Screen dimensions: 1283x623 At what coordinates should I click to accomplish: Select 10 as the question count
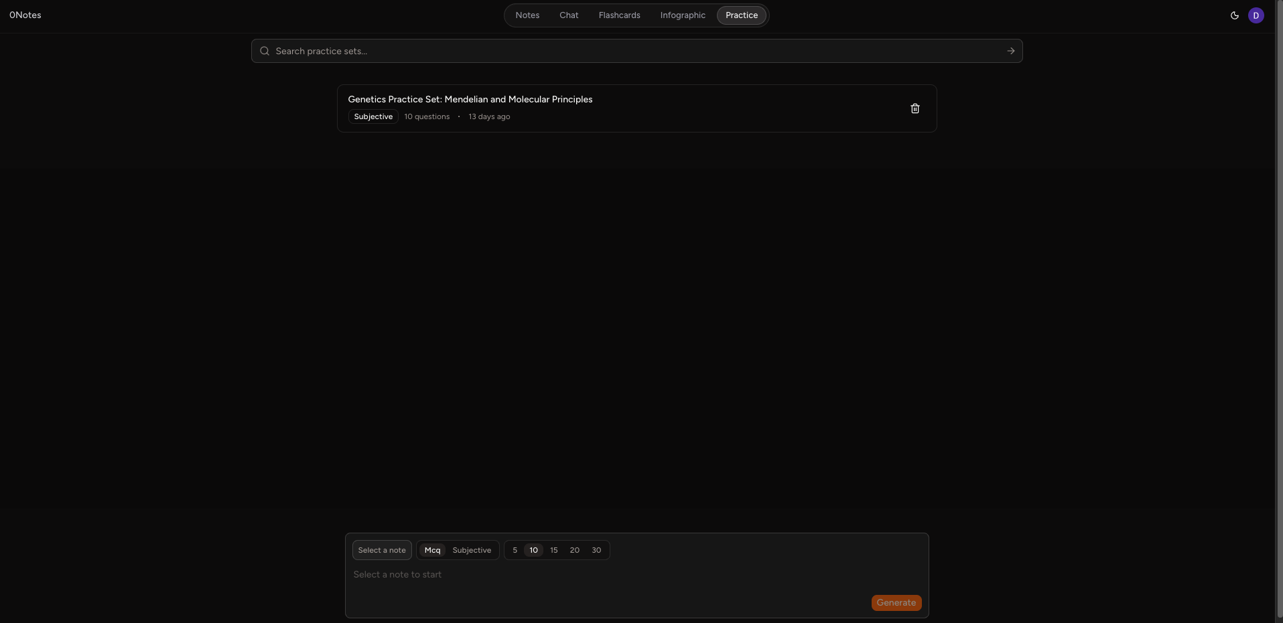click(x=532, y=549)
